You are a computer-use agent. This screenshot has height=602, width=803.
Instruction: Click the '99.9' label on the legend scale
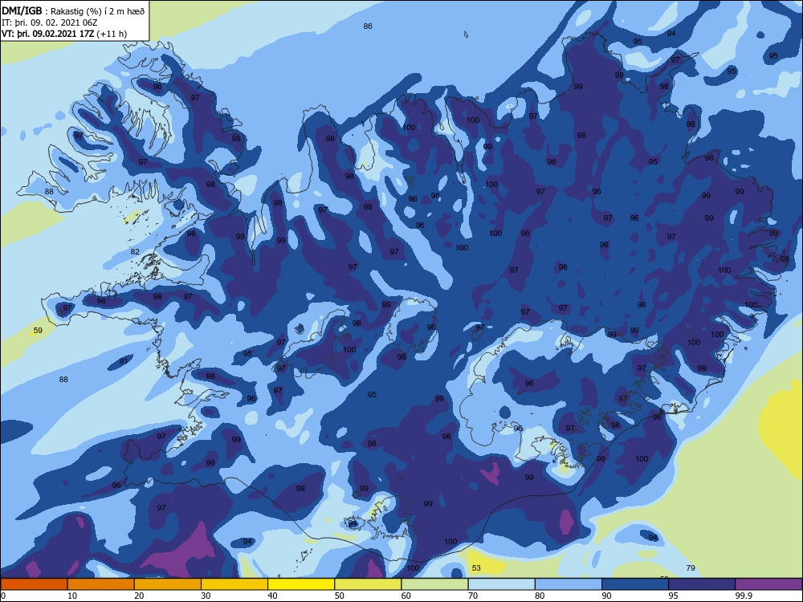(744, 596)
